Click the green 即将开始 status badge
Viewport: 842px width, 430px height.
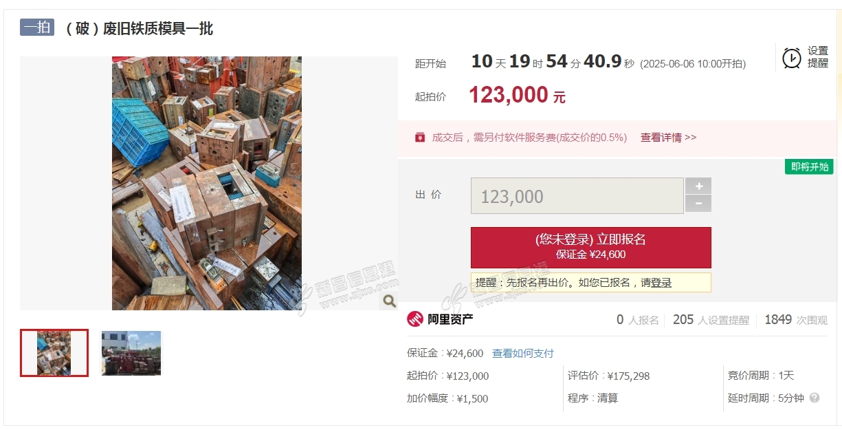click(810, 166)
